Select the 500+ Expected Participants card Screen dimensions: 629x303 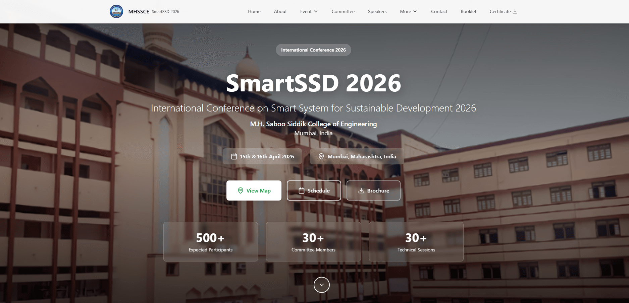click(211, 242)
